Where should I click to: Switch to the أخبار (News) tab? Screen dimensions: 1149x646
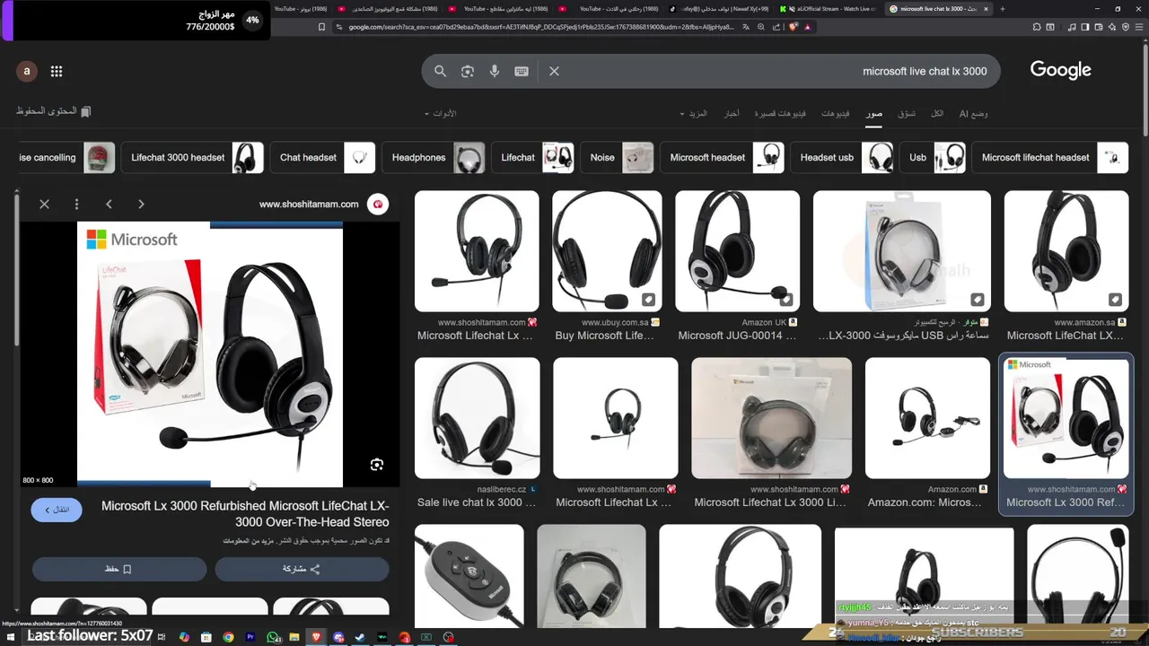pos(732,114)
